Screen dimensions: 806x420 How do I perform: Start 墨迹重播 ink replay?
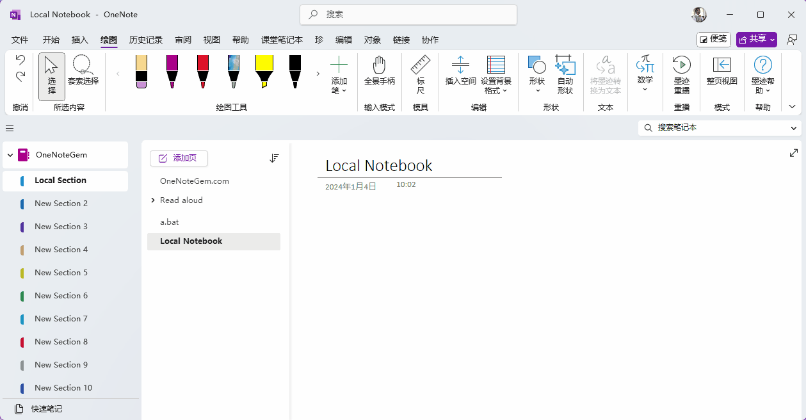682,76
